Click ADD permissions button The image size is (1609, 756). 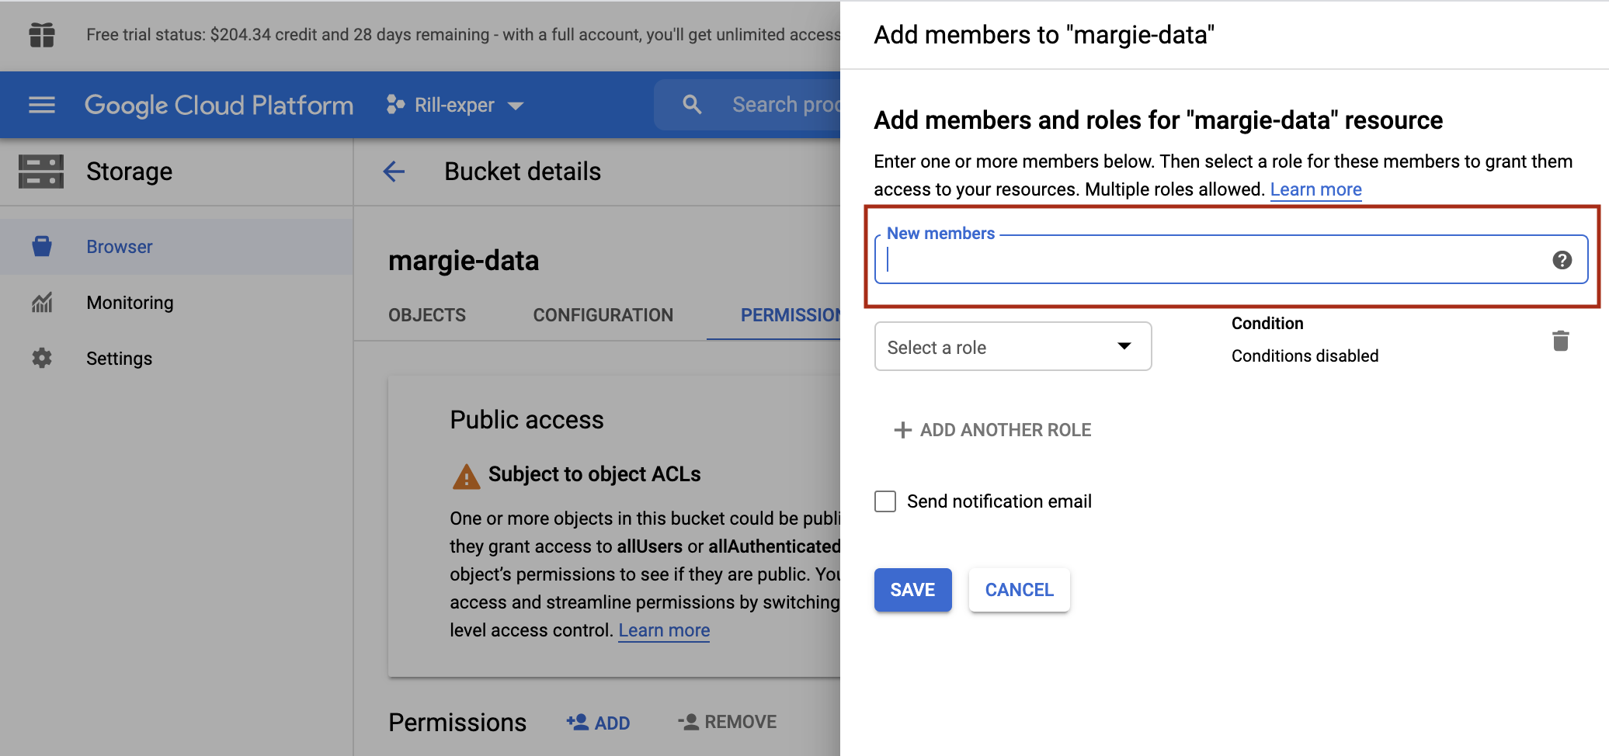[x=598, y=723]
